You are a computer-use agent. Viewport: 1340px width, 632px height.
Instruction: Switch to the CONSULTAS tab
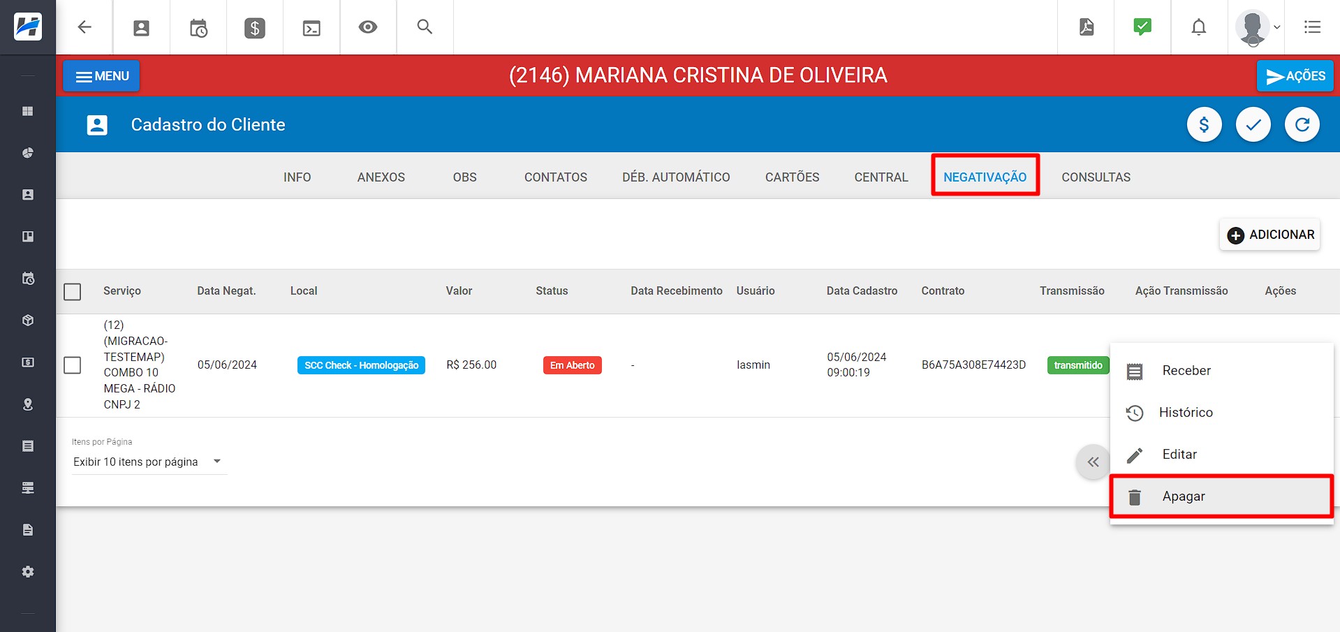click(x=1096, y=177)
